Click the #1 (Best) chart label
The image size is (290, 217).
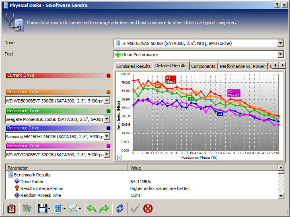(171, 80)
